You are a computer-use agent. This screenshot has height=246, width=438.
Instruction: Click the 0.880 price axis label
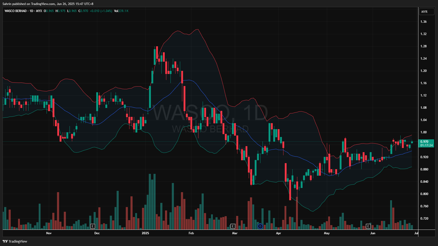[424, 169]
